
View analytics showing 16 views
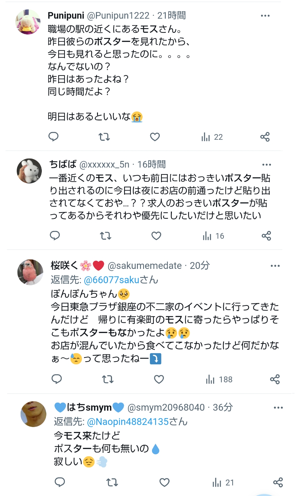tap(213, 236)
